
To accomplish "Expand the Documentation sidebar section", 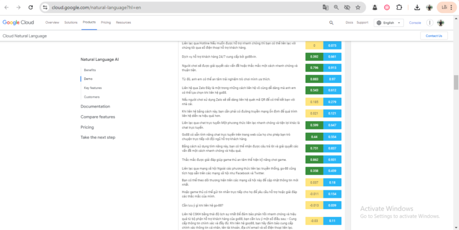I will point(95,106).
